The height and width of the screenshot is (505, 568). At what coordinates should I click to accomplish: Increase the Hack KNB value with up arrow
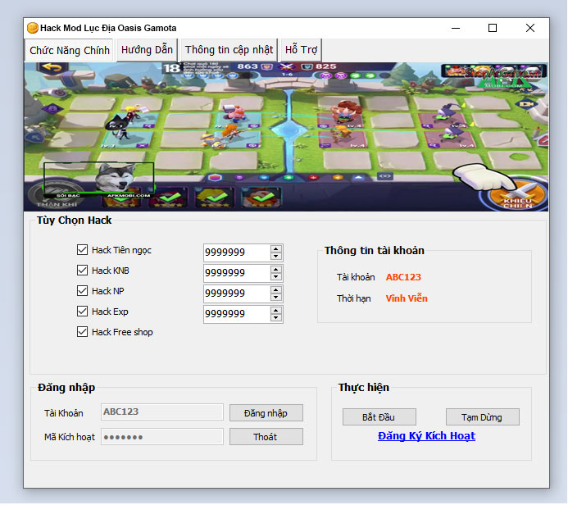(x=276, y=270)
